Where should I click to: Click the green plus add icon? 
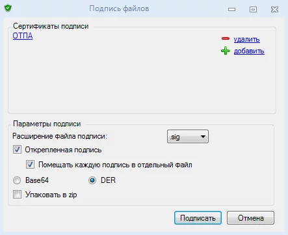[226, 51]
